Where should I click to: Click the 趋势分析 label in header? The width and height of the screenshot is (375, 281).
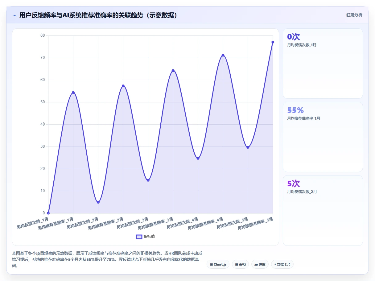354,15
